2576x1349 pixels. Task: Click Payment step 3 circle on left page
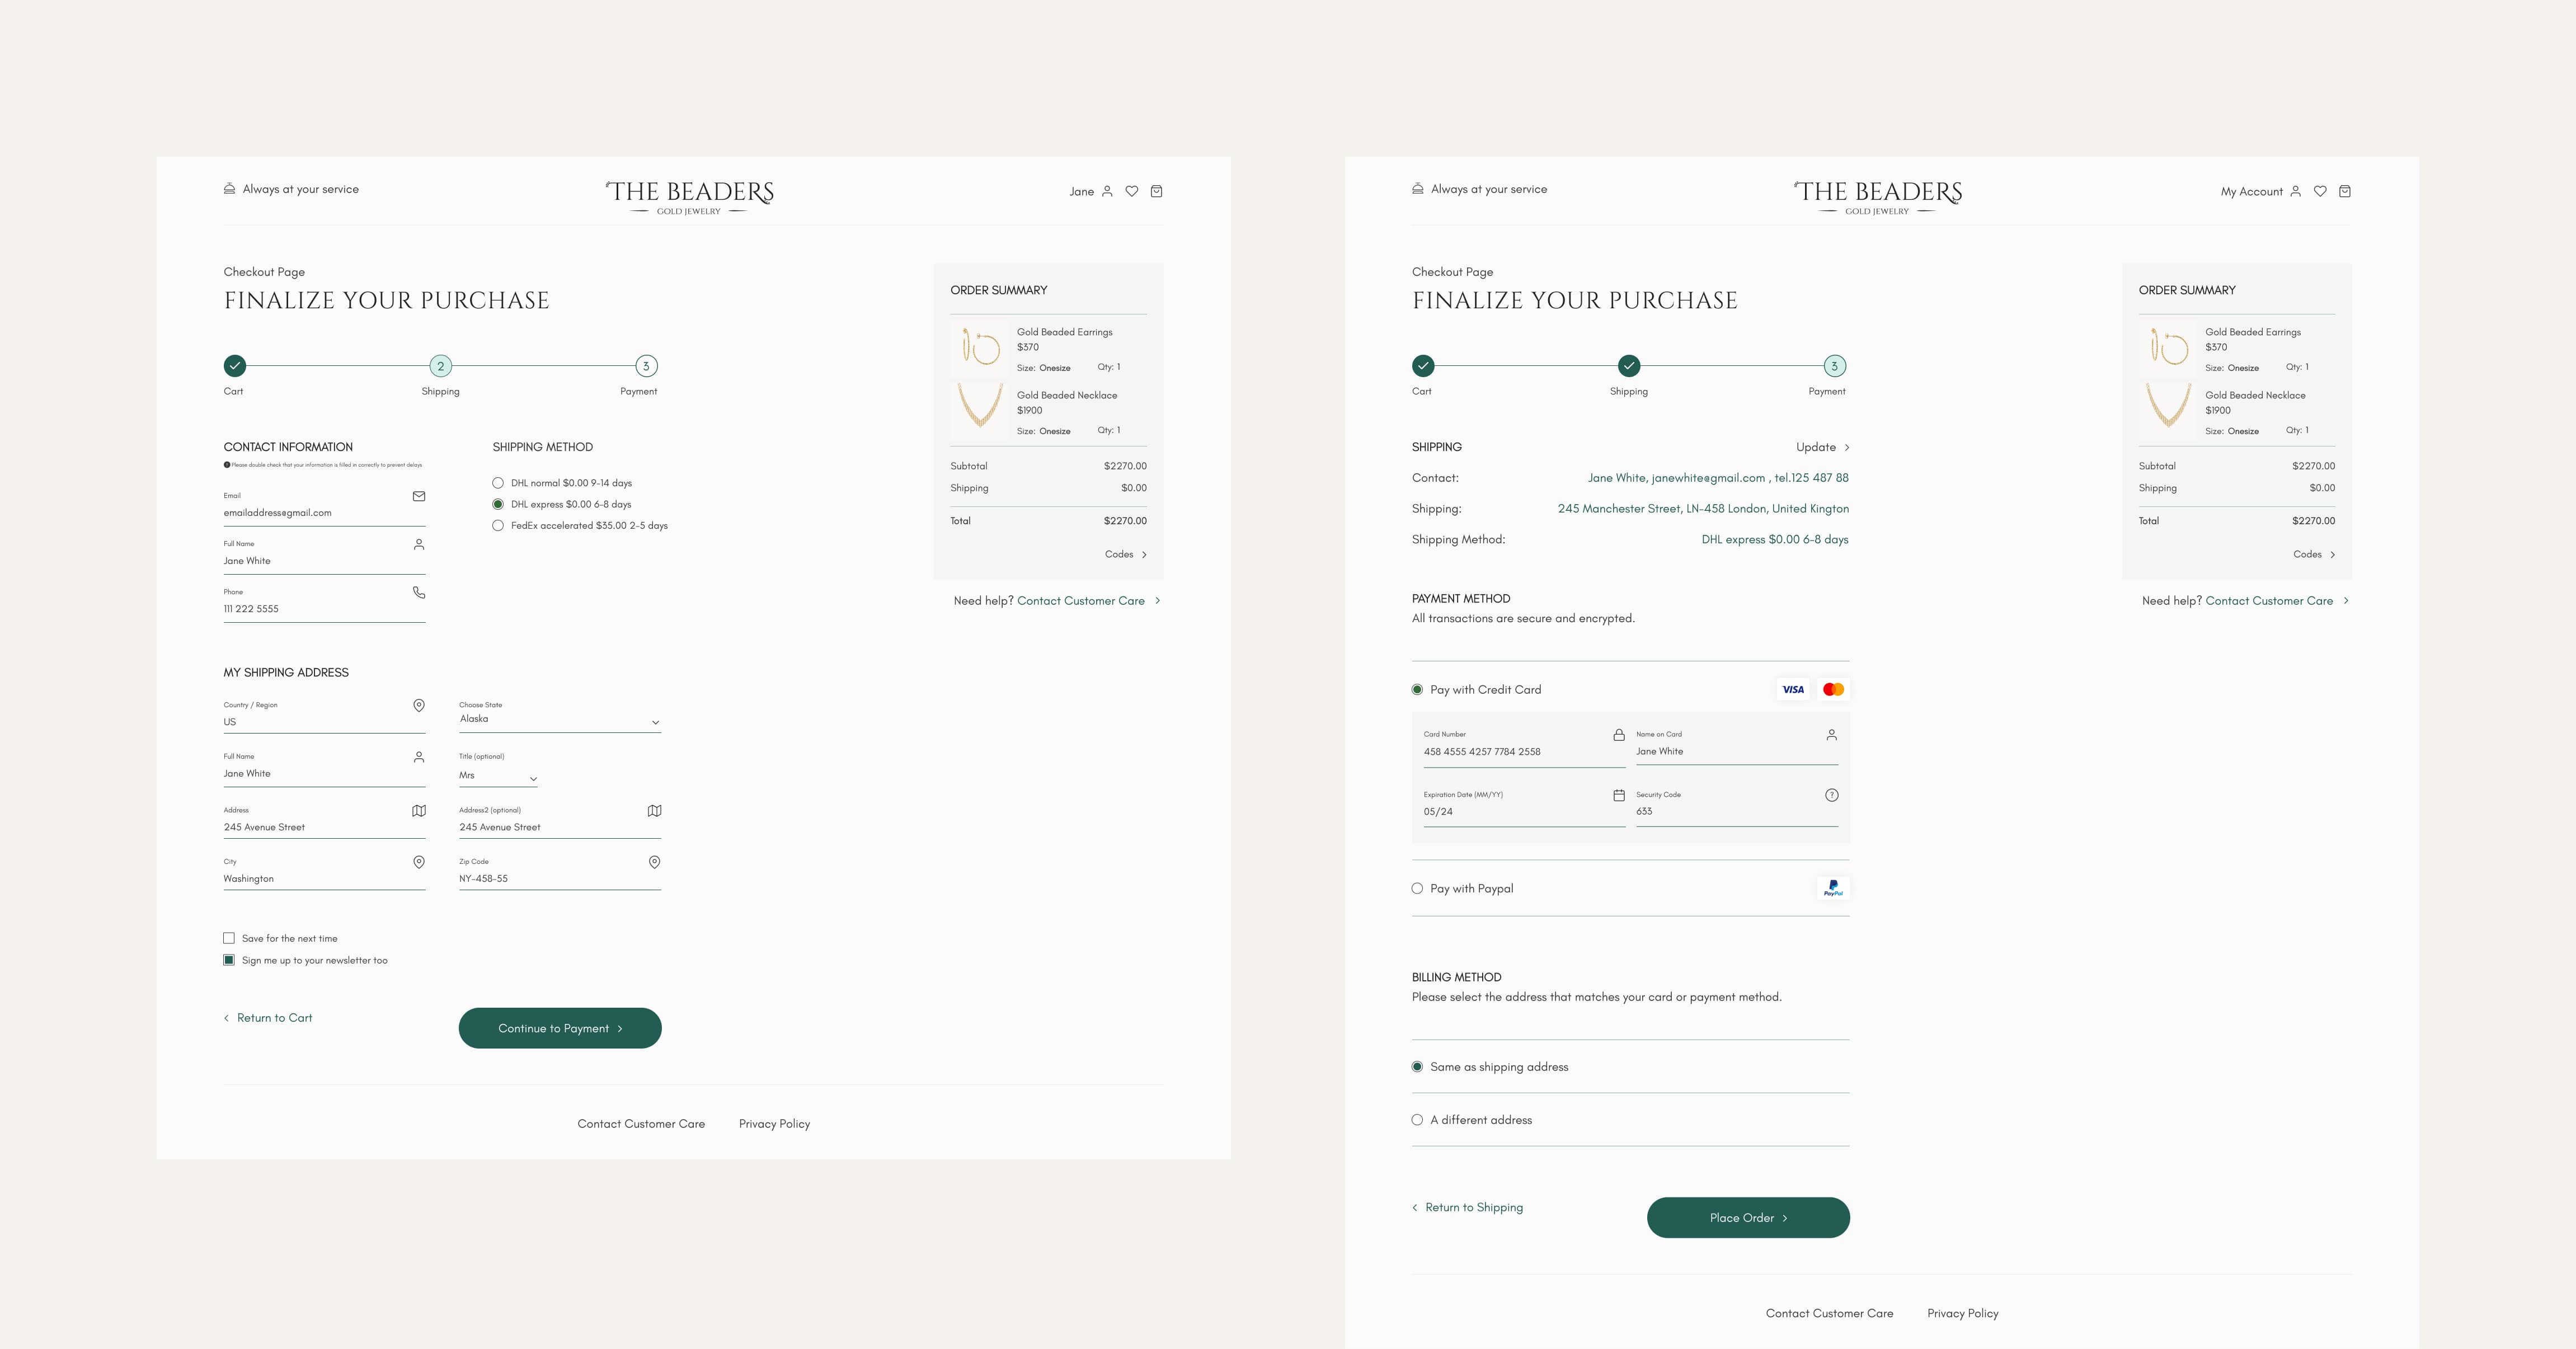point(646,366)
